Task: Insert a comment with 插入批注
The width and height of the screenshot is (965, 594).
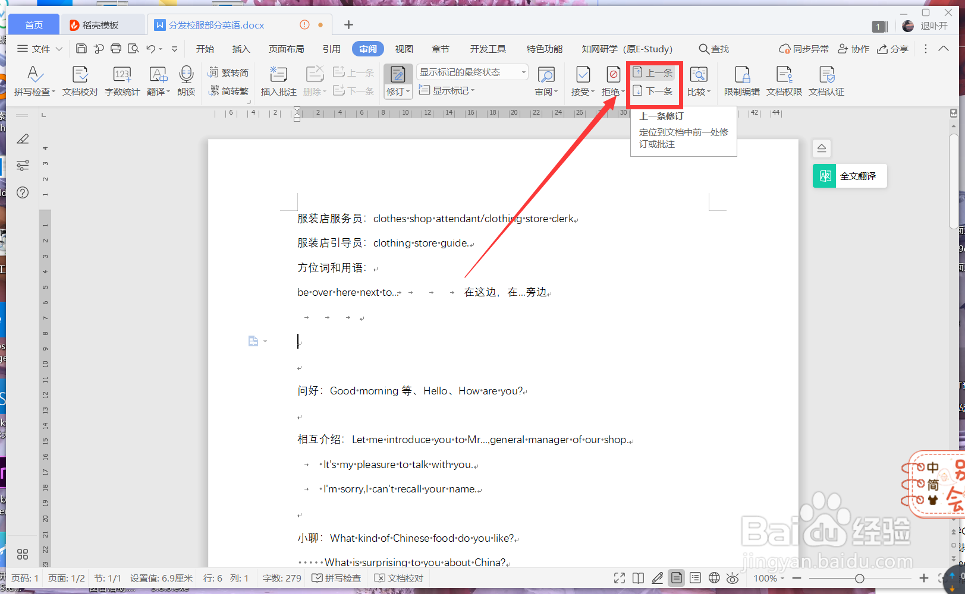Action: coord(278,80)
